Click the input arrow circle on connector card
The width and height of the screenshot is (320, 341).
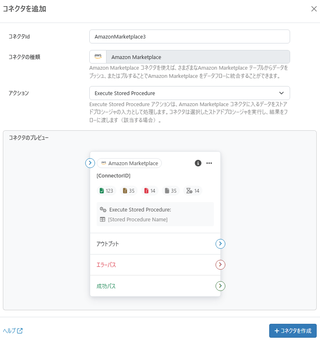(90, 163)
